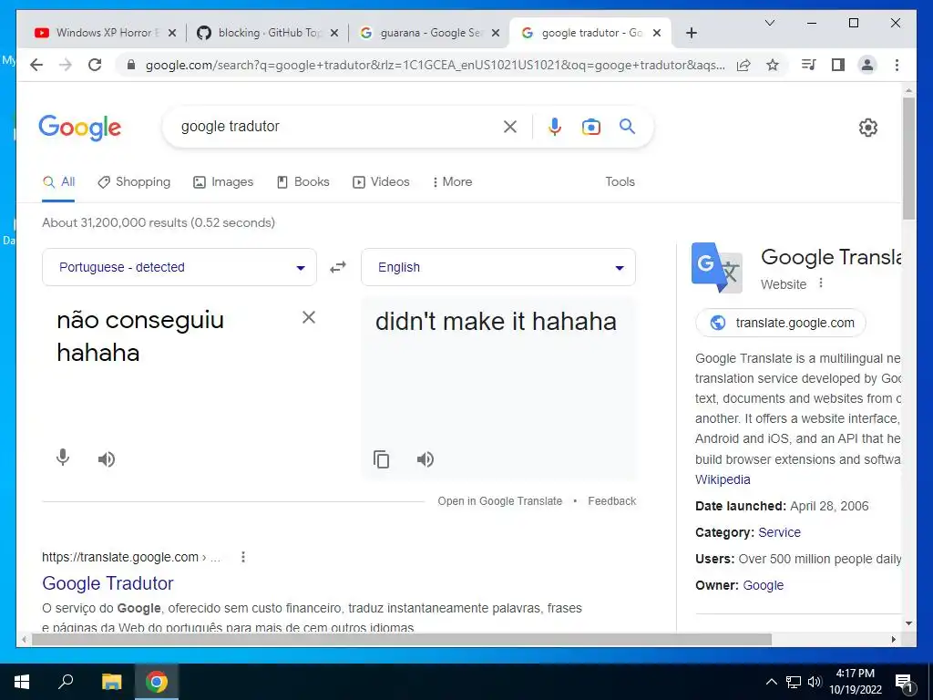Click into the Google search input field
933x700 pixels.
tap(336, 127)
